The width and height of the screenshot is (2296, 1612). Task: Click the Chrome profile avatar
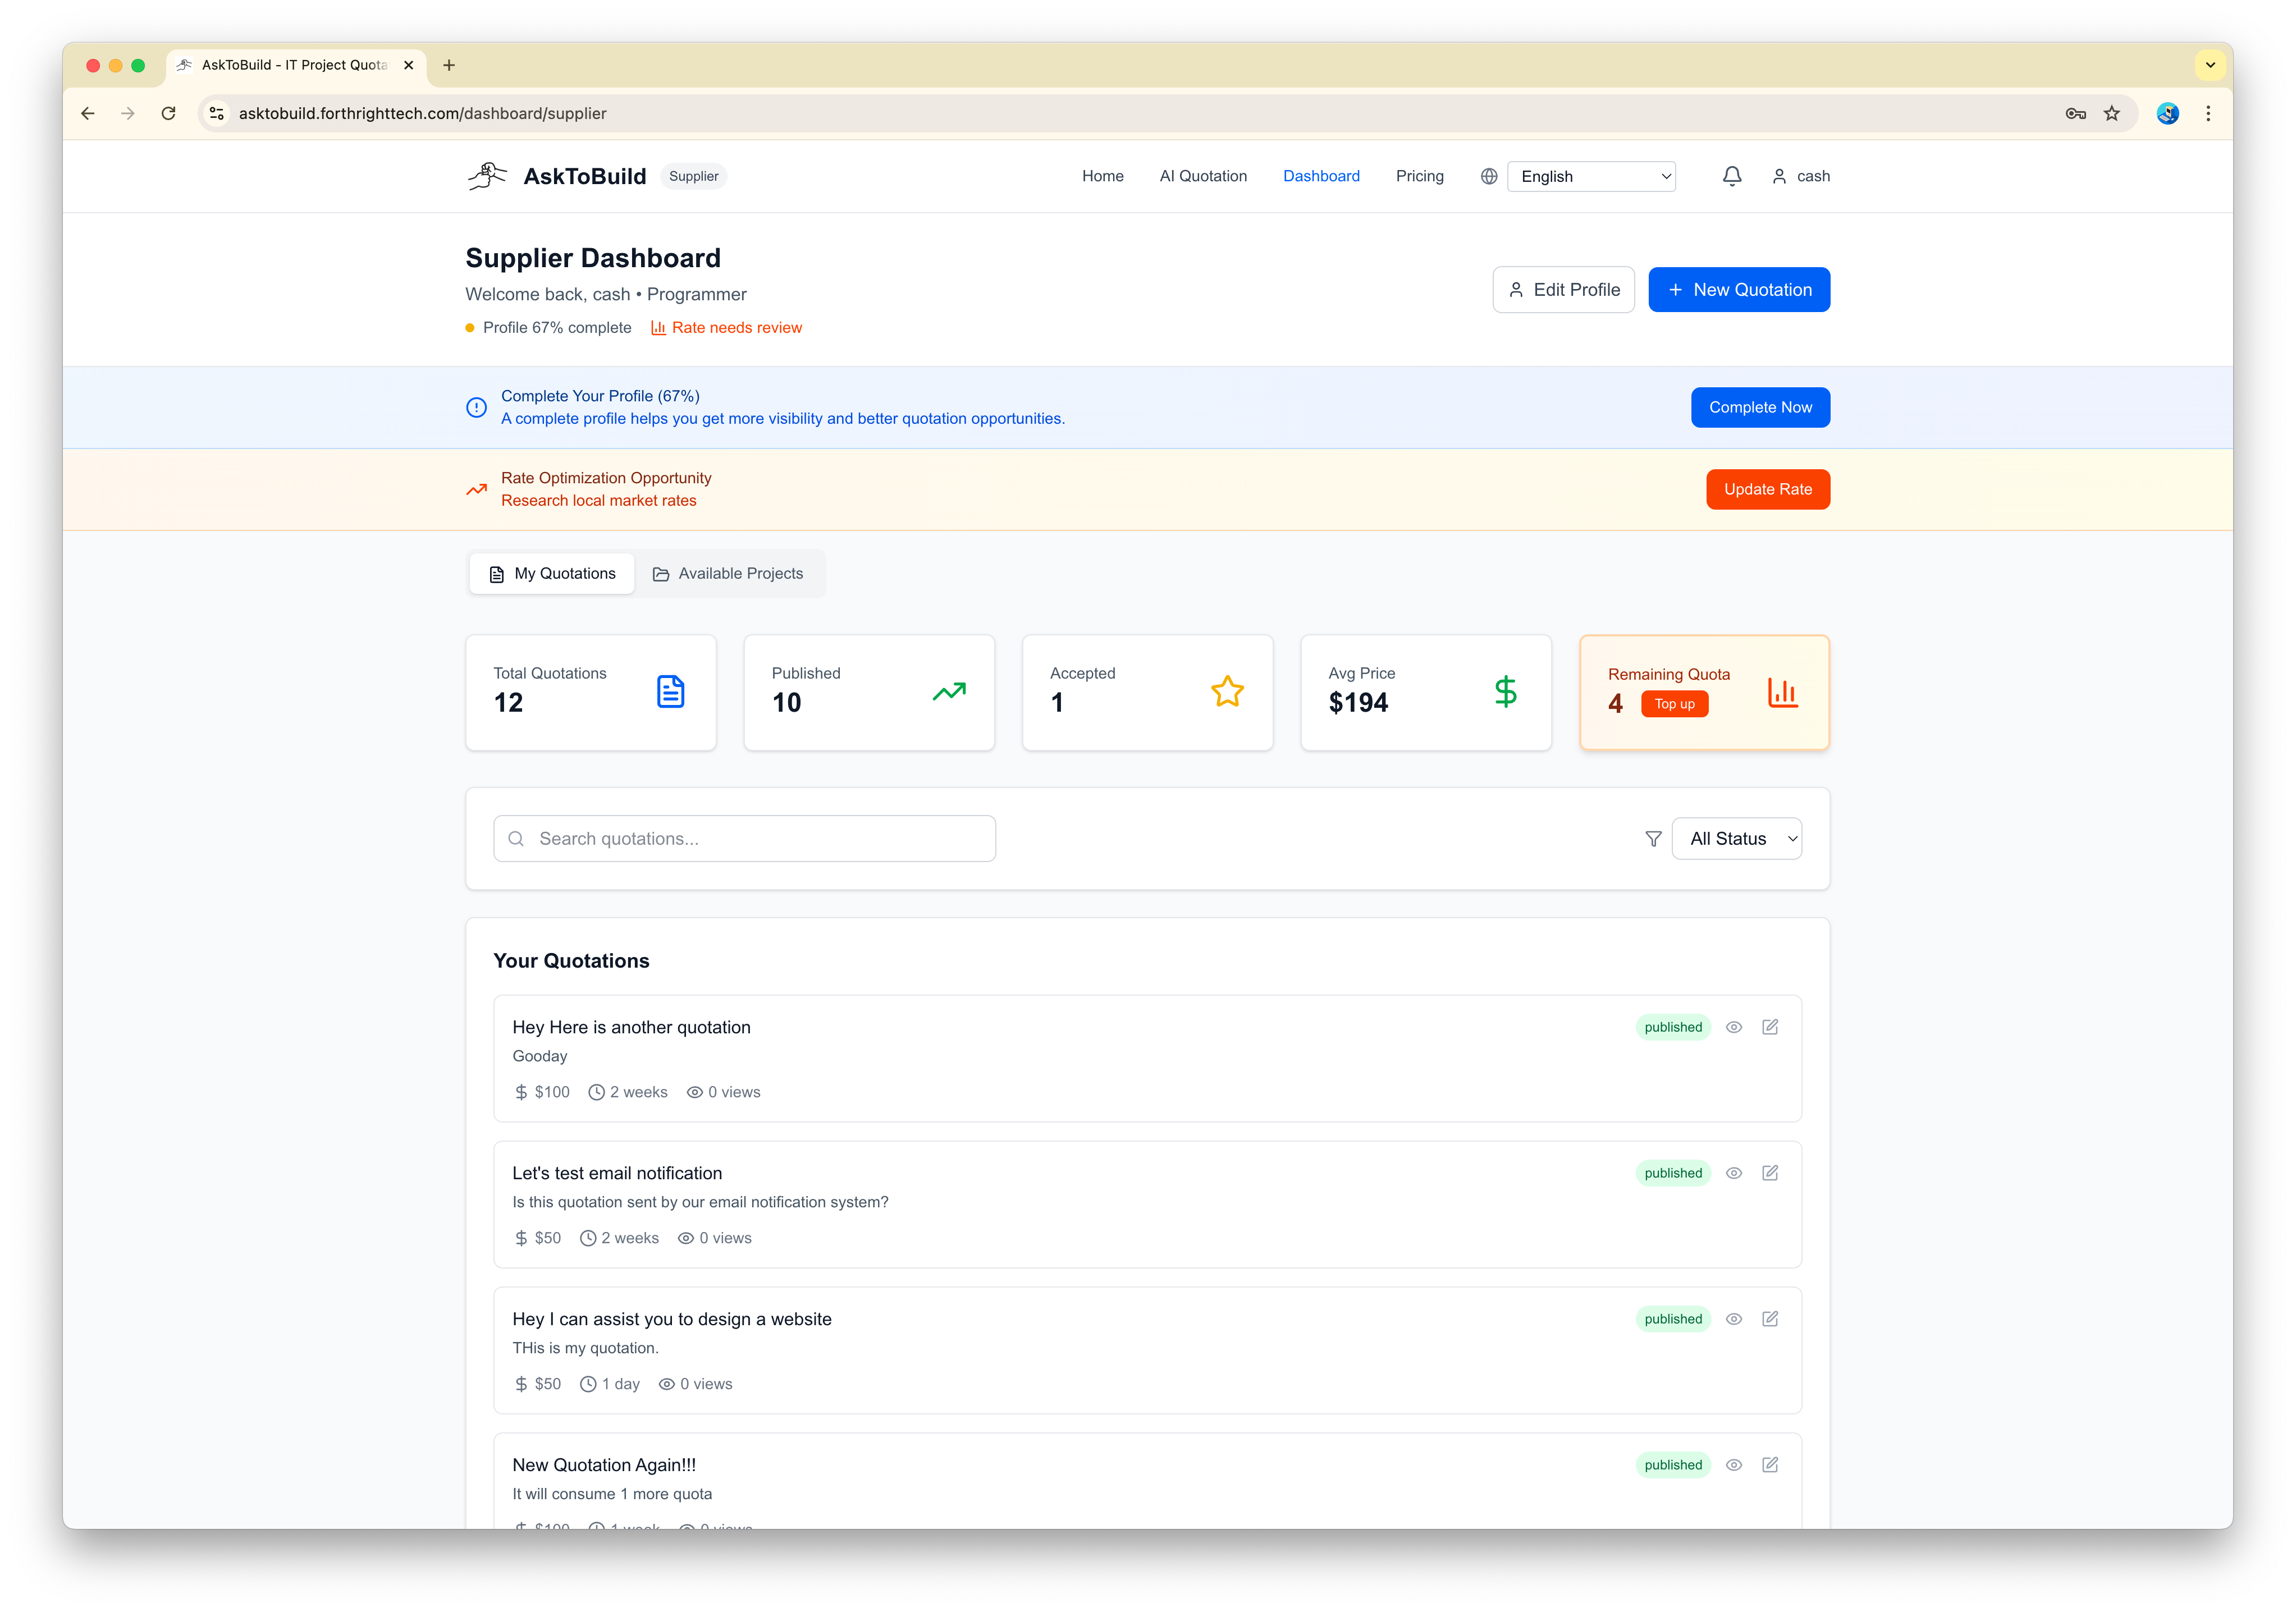[x=2167, y=113]
